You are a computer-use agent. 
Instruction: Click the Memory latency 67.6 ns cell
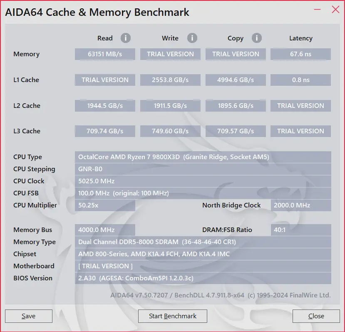coord(300,54)
